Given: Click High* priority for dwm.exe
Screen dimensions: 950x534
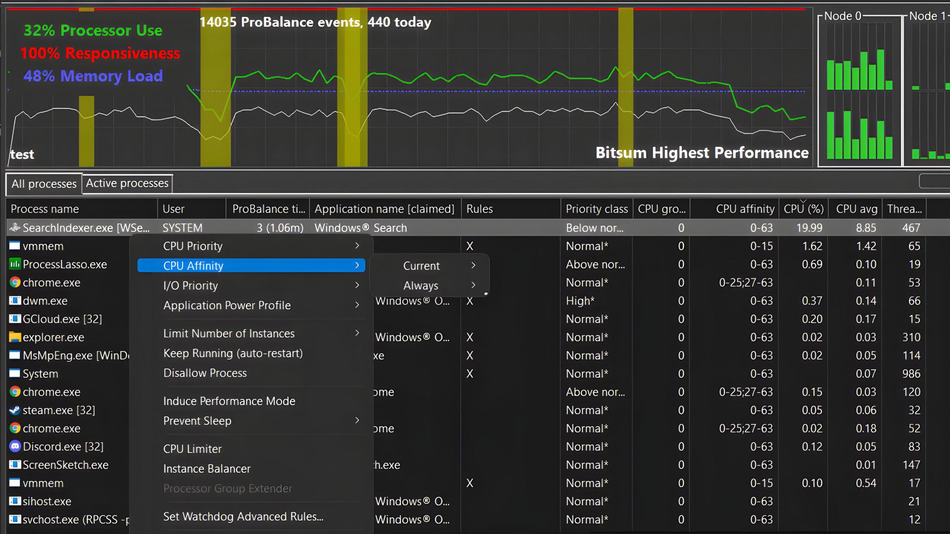Looking at the screenshot, I should (x=580, y=301).
